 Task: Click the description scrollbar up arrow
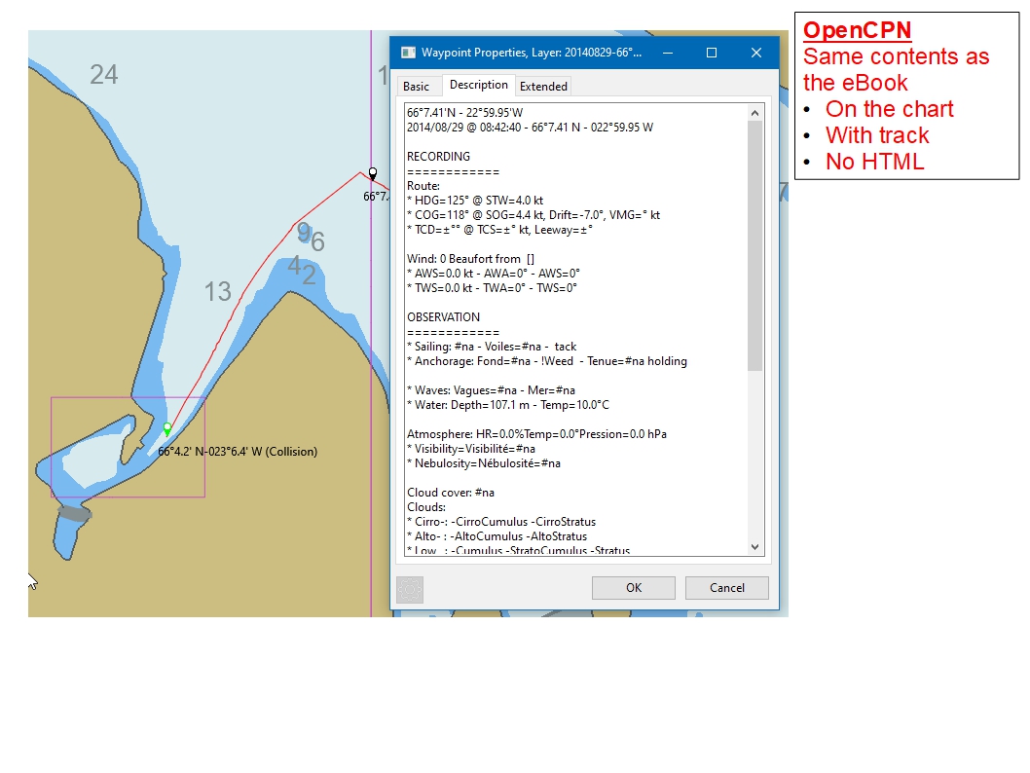click(x=754, y=113)
